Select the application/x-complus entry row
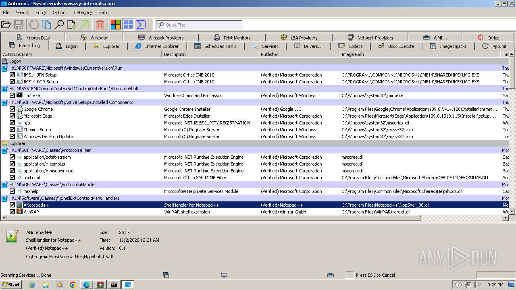Viewport: 516px width, 290px height. 254,164
